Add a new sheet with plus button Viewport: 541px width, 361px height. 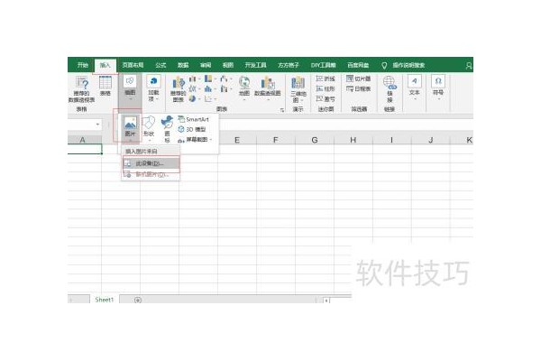138,300
